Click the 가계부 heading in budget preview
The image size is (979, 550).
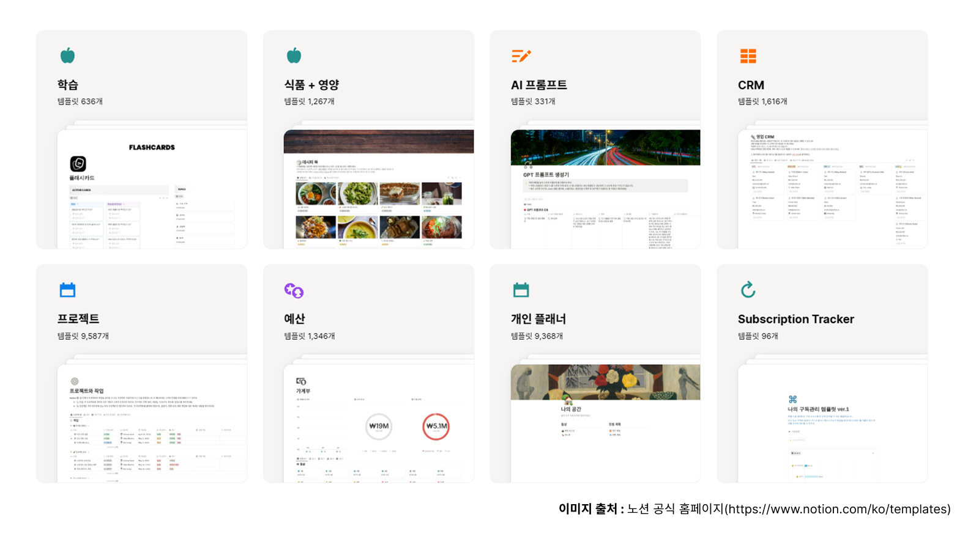[303, 391]
